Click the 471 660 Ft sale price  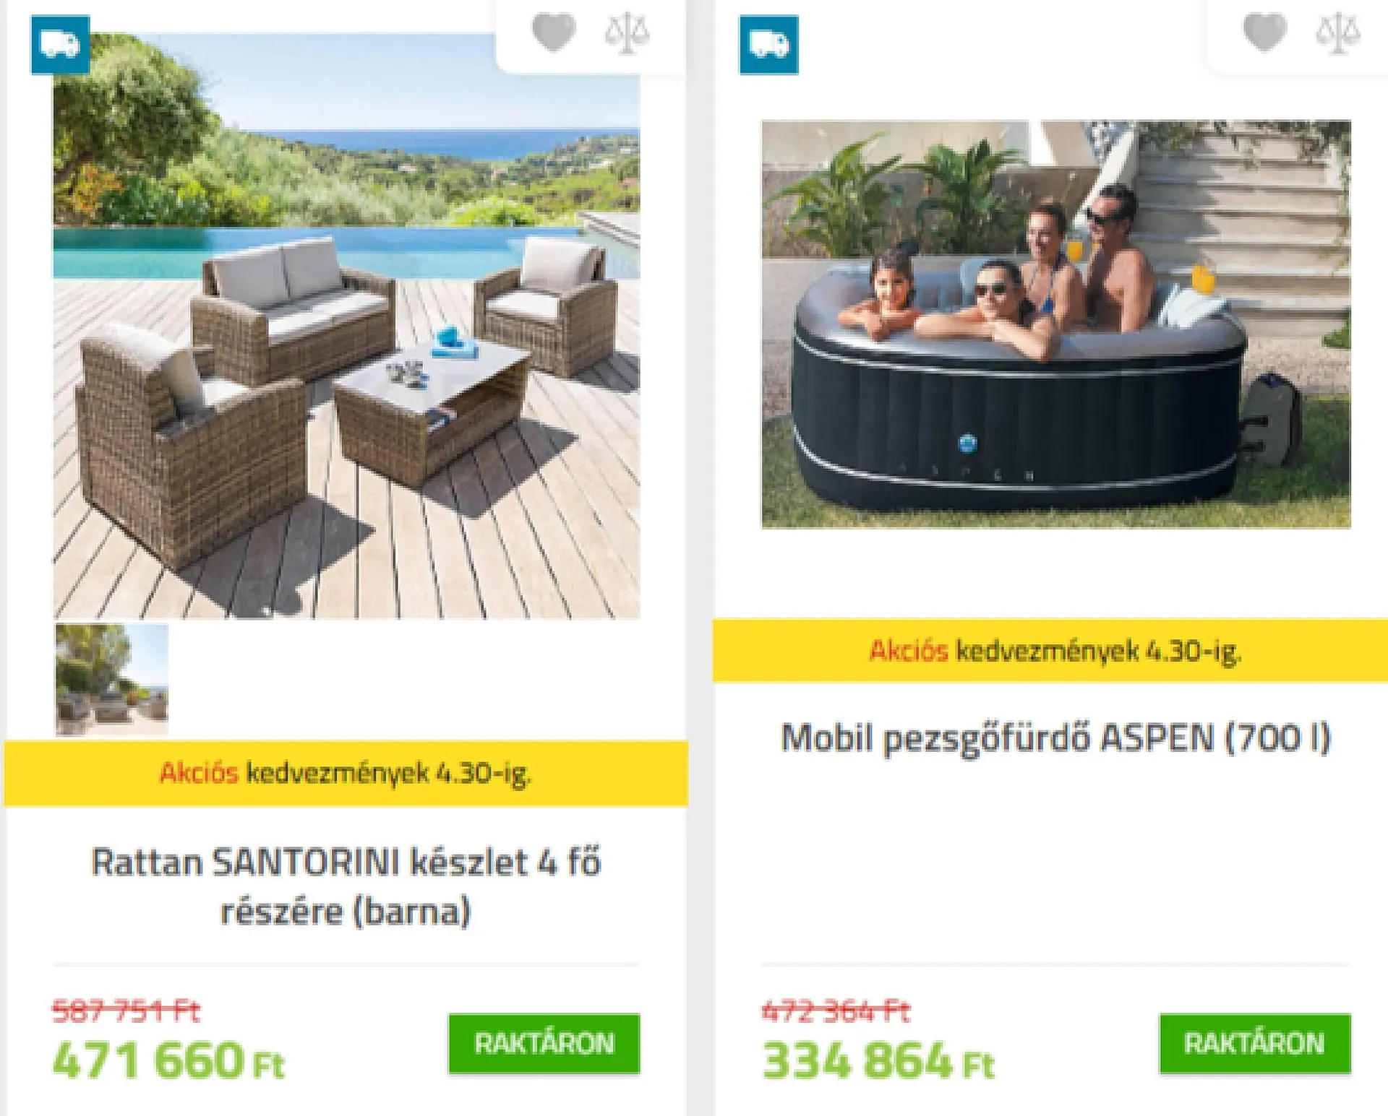[x=169, y=1060]
